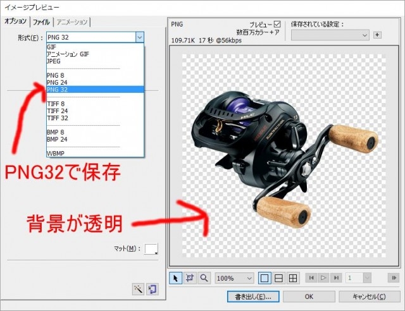
Task: Switch to the アニメーション tab
Action: pos(72,22)
